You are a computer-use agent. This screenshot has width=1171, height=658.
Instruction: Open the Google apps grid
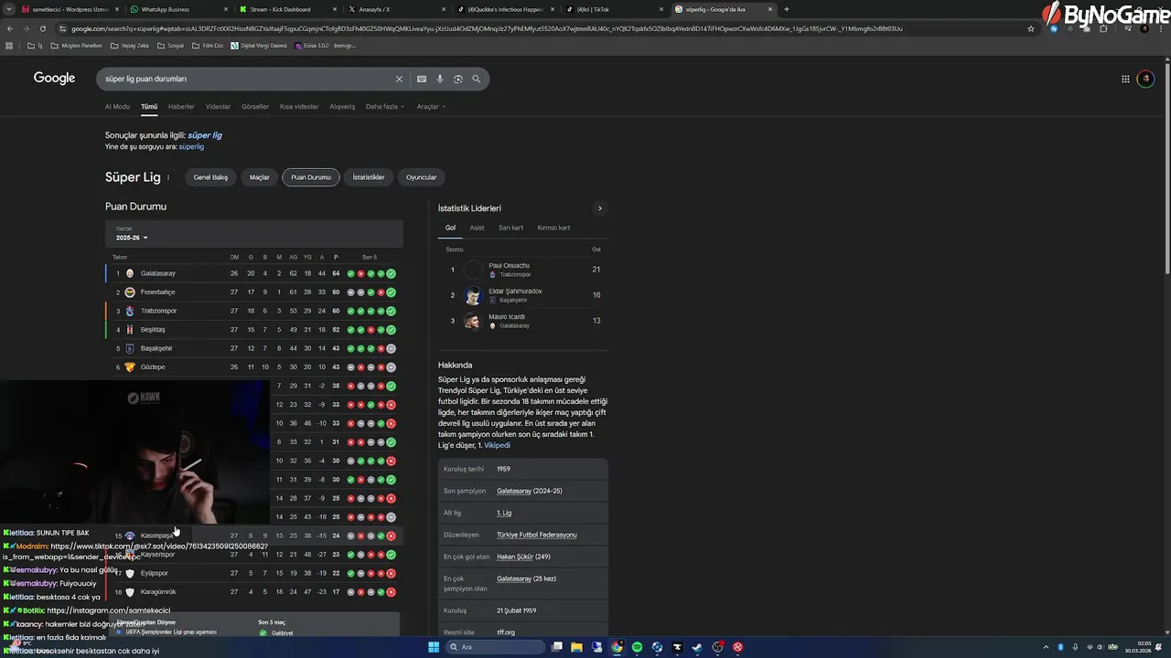[1125, 80]
